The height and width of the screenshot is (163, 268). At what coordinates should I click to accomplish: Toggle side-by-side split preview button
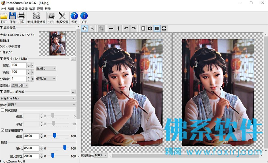tap(157, 29)
